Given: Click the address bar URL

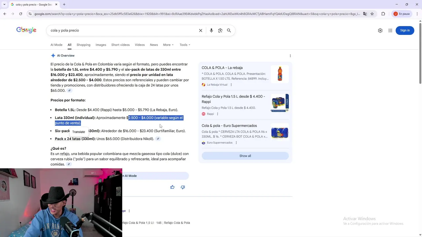Looking at the screenshot, I should pyautogui.click(x=197, y=14).
